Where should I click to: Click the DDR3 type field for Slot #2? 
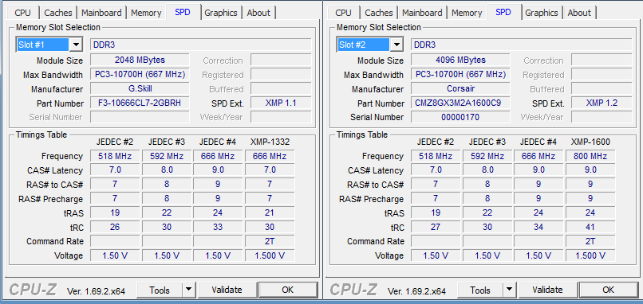(x=521, y=45)
